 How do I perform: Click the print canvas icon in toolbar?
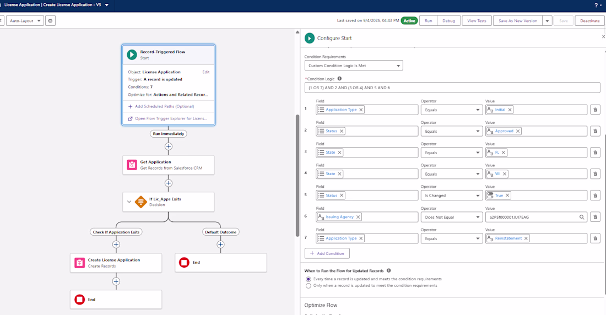coord(50,21)
